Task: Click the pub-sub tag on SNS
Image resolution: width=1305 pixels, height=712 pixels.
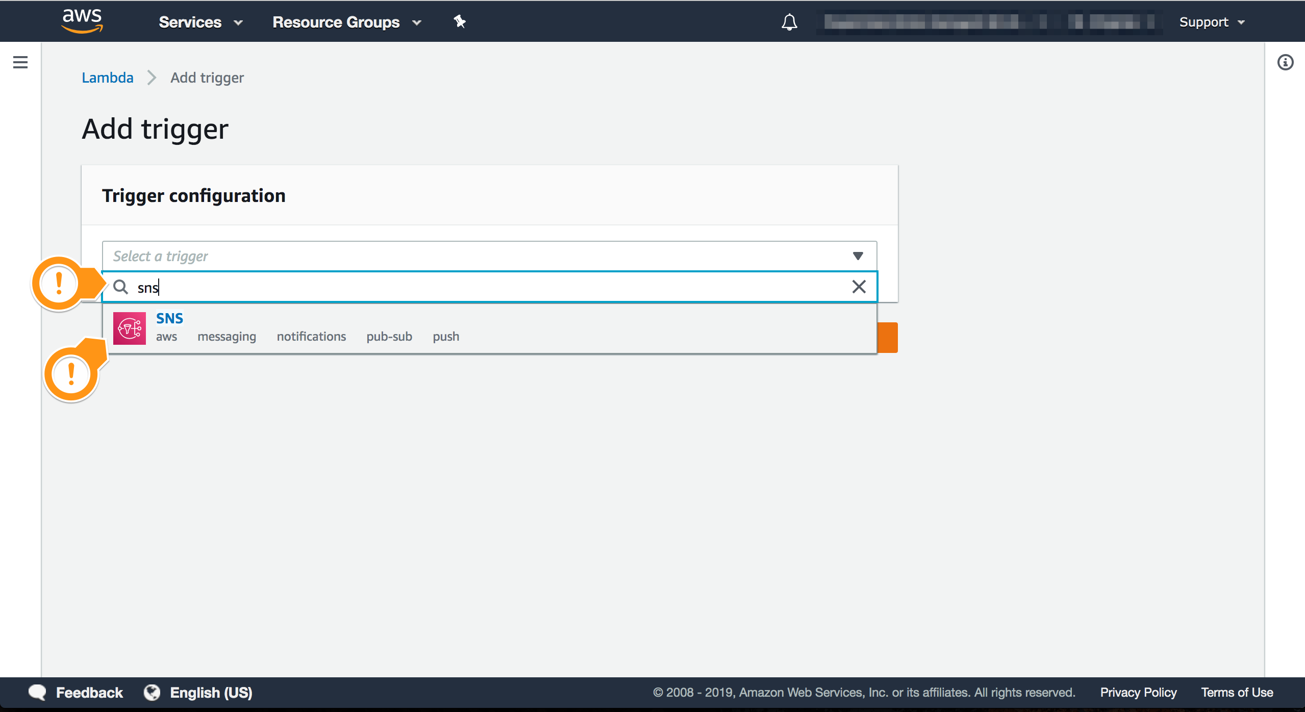Action: point(389,337)
